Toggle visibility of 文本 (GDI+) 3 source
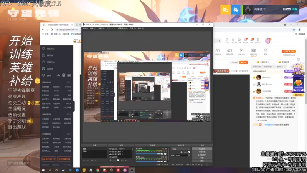The image size is (307, 173). 111,149
